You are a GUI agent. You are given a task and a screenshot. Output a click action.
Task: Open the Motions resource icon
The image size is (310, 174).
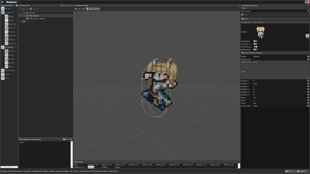pos(7,20)
